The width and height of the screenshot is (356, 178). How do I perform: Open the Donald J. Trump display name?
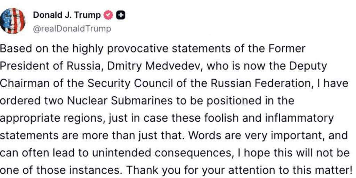pos(67,15)
